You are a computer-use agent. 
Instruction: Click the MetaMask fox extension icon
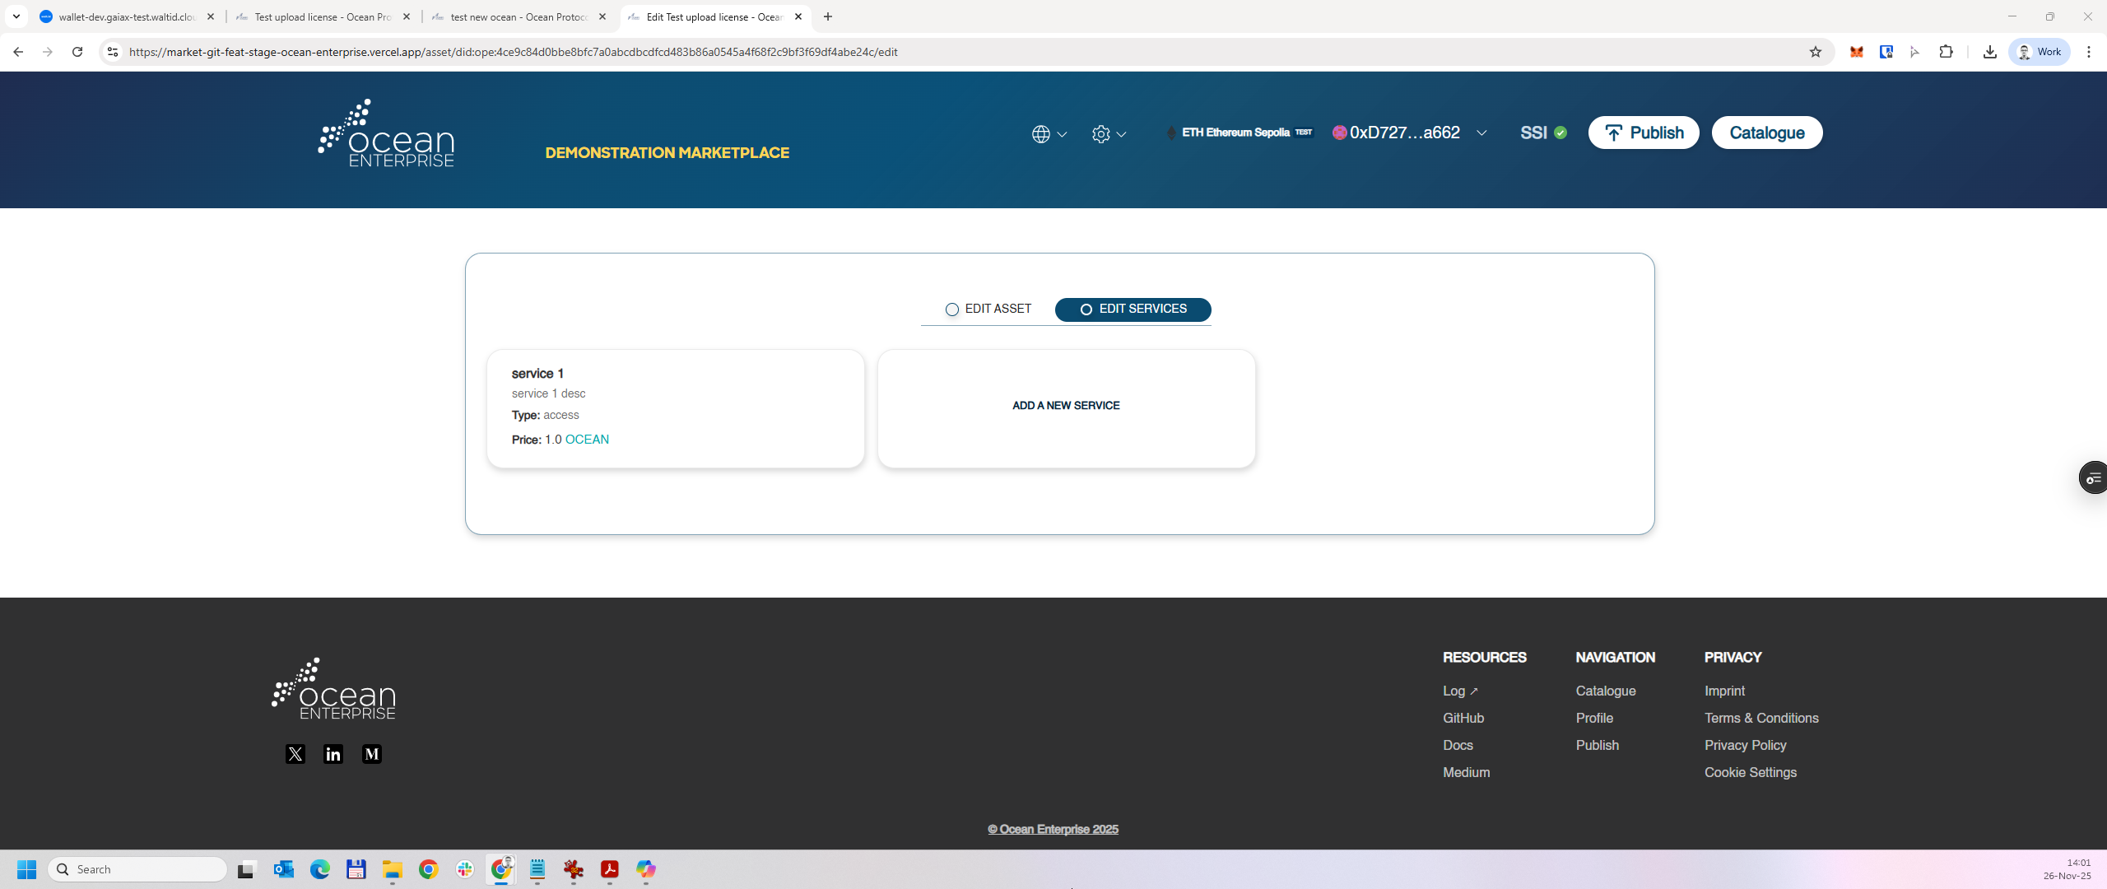tap(1857, 52)
